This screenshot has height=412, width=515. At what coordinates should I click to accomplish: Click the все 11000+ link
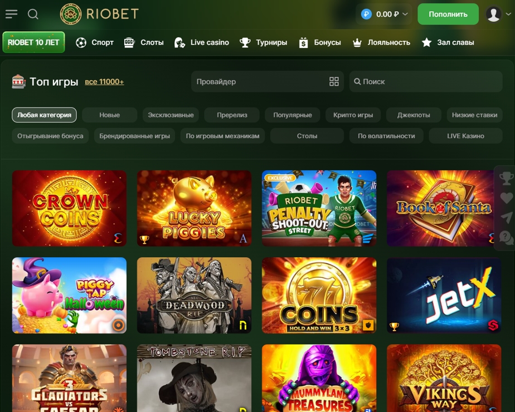104,82
